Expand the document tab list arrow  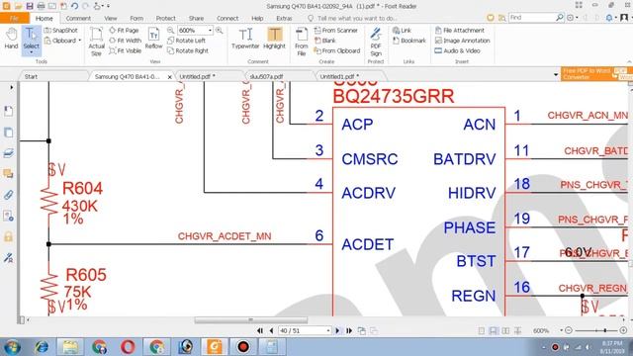[x=556, y=75]
